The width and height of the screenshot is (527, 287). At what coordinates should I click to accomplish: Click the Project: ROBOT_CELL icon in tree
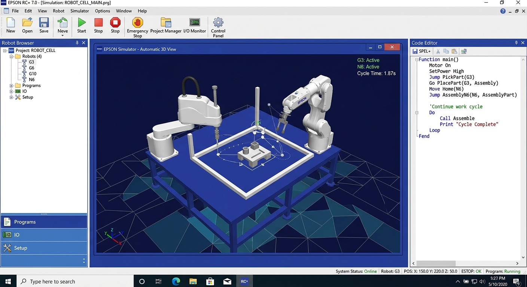(x=11, y=50)
